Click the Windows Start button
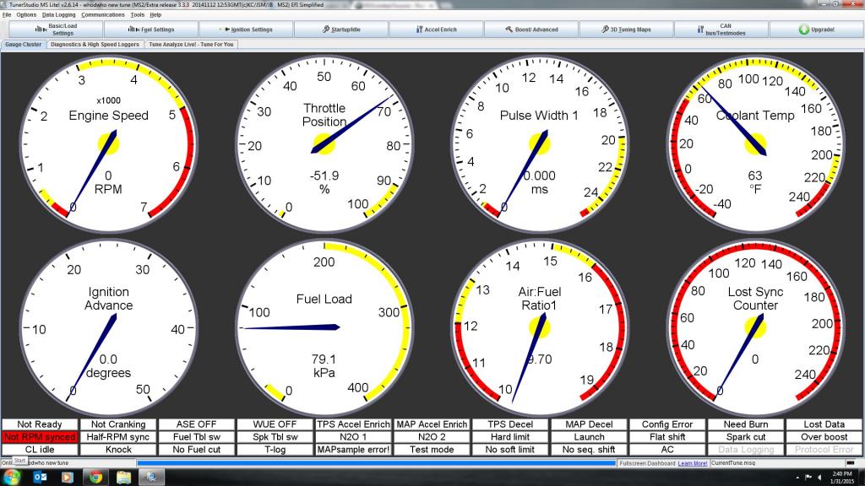 pyautogui.click(x=14, y=477)
